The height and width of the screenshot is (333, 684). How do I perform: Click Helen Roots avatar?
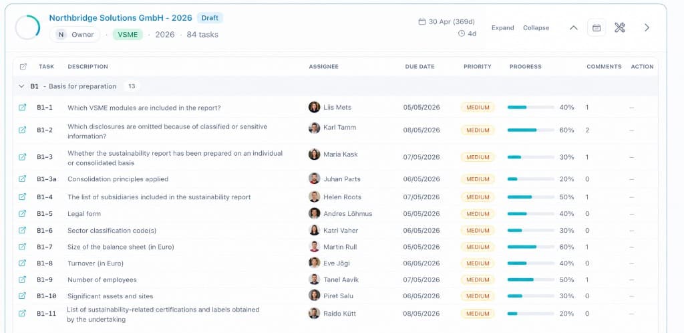pyautogui.click(x=314, y=197)
